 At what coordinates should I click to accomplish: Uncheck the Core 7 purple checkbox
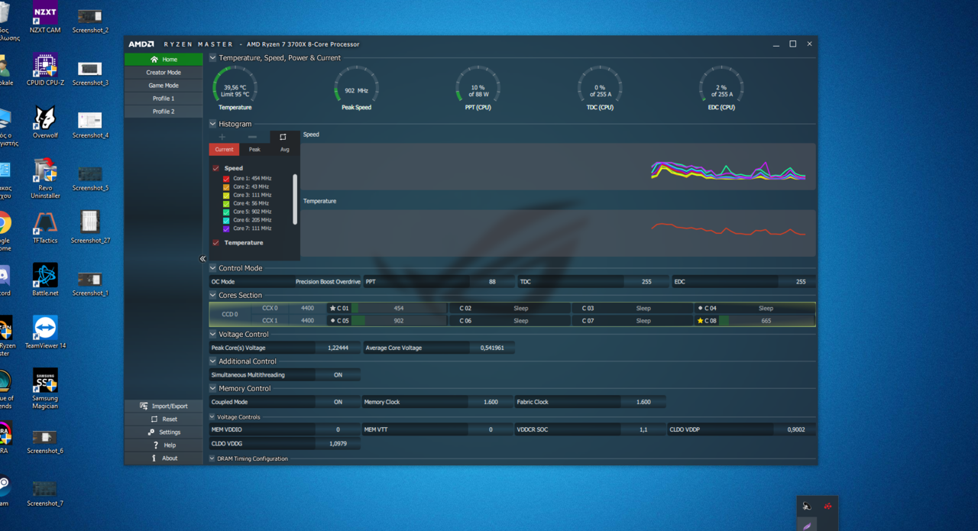[226, 228]
